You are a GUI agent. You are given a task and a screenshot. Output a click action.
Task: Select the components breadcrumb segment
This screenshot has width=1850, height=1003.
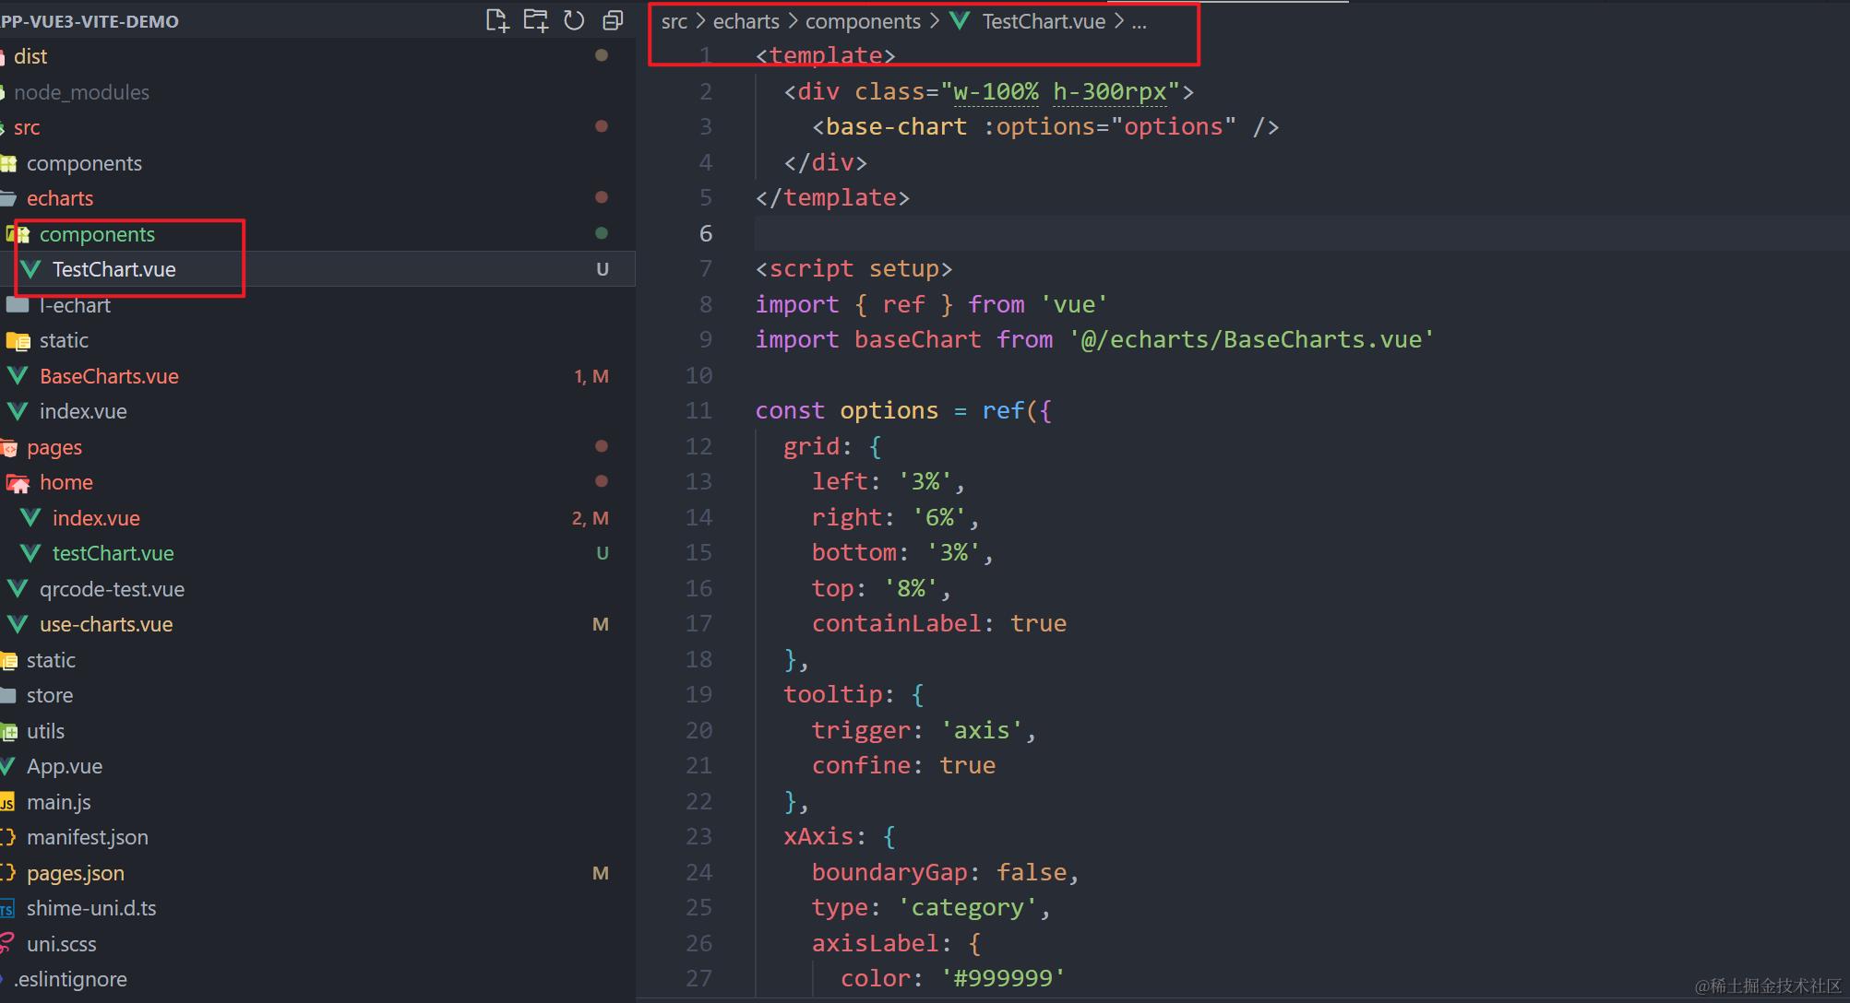(863, 21)
